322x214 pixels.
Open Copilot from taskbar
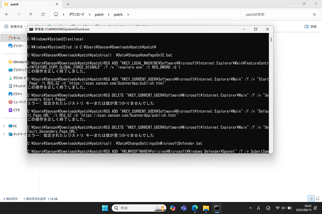point(173,208)
